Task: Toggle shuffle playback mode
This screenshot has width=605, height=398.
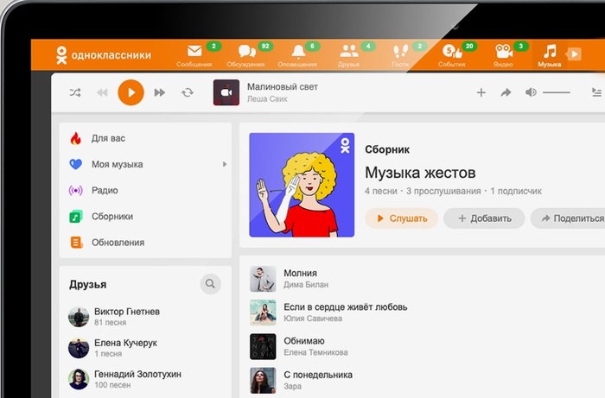Action: [75, 92]
